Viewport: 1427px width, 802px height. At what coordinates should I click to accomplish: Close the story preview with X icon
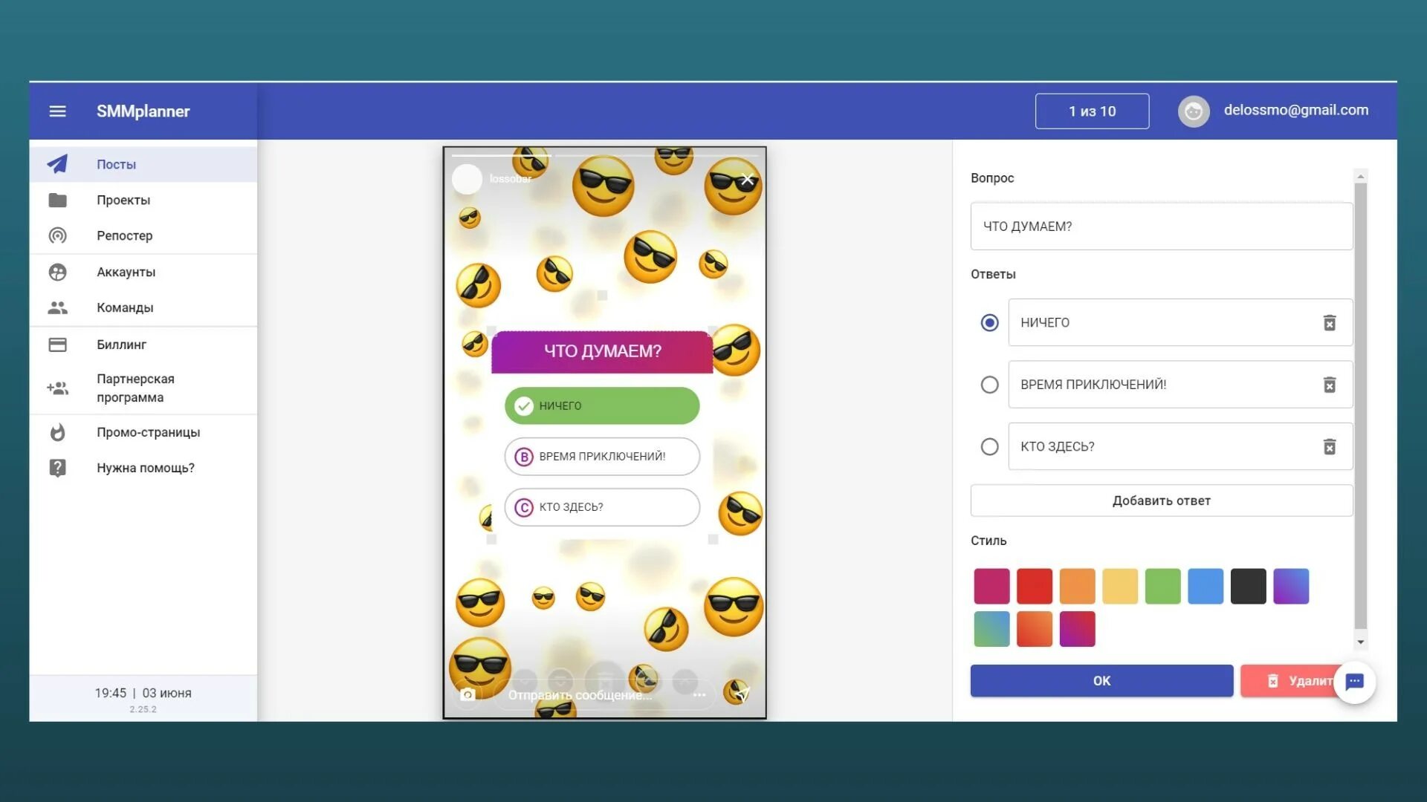(x=747, y=179)
